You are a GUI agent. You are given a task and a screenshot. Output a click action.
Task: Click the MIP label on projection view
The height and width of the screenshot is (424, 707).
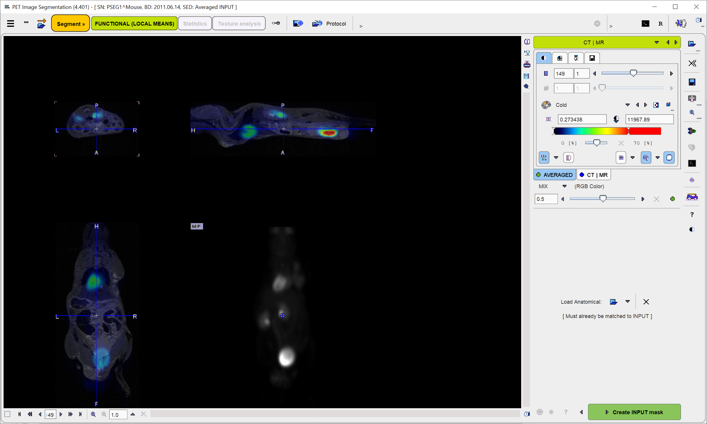coord(197,226)
